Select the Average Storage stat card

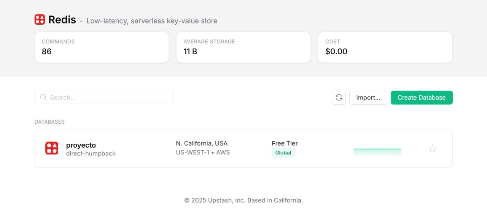(x=243, y=47)
